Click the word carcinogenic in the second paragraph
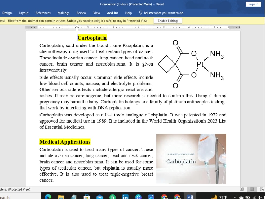Viewport: 265px width, 199px height. pos(89,96)
